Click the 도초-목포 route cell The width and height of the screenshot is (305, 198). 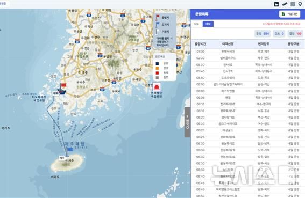[264, 78]
